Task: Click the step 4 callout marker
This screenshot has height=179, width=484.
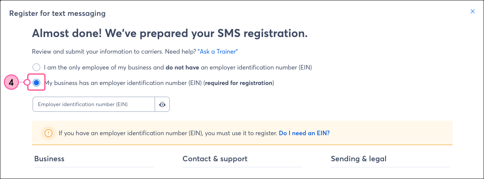Action: [x=11, y=83]
